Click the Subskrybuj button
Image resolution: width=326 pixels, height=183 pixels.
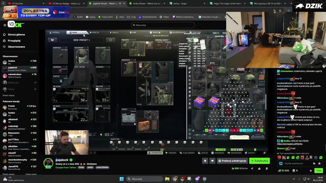pos(259,161)
